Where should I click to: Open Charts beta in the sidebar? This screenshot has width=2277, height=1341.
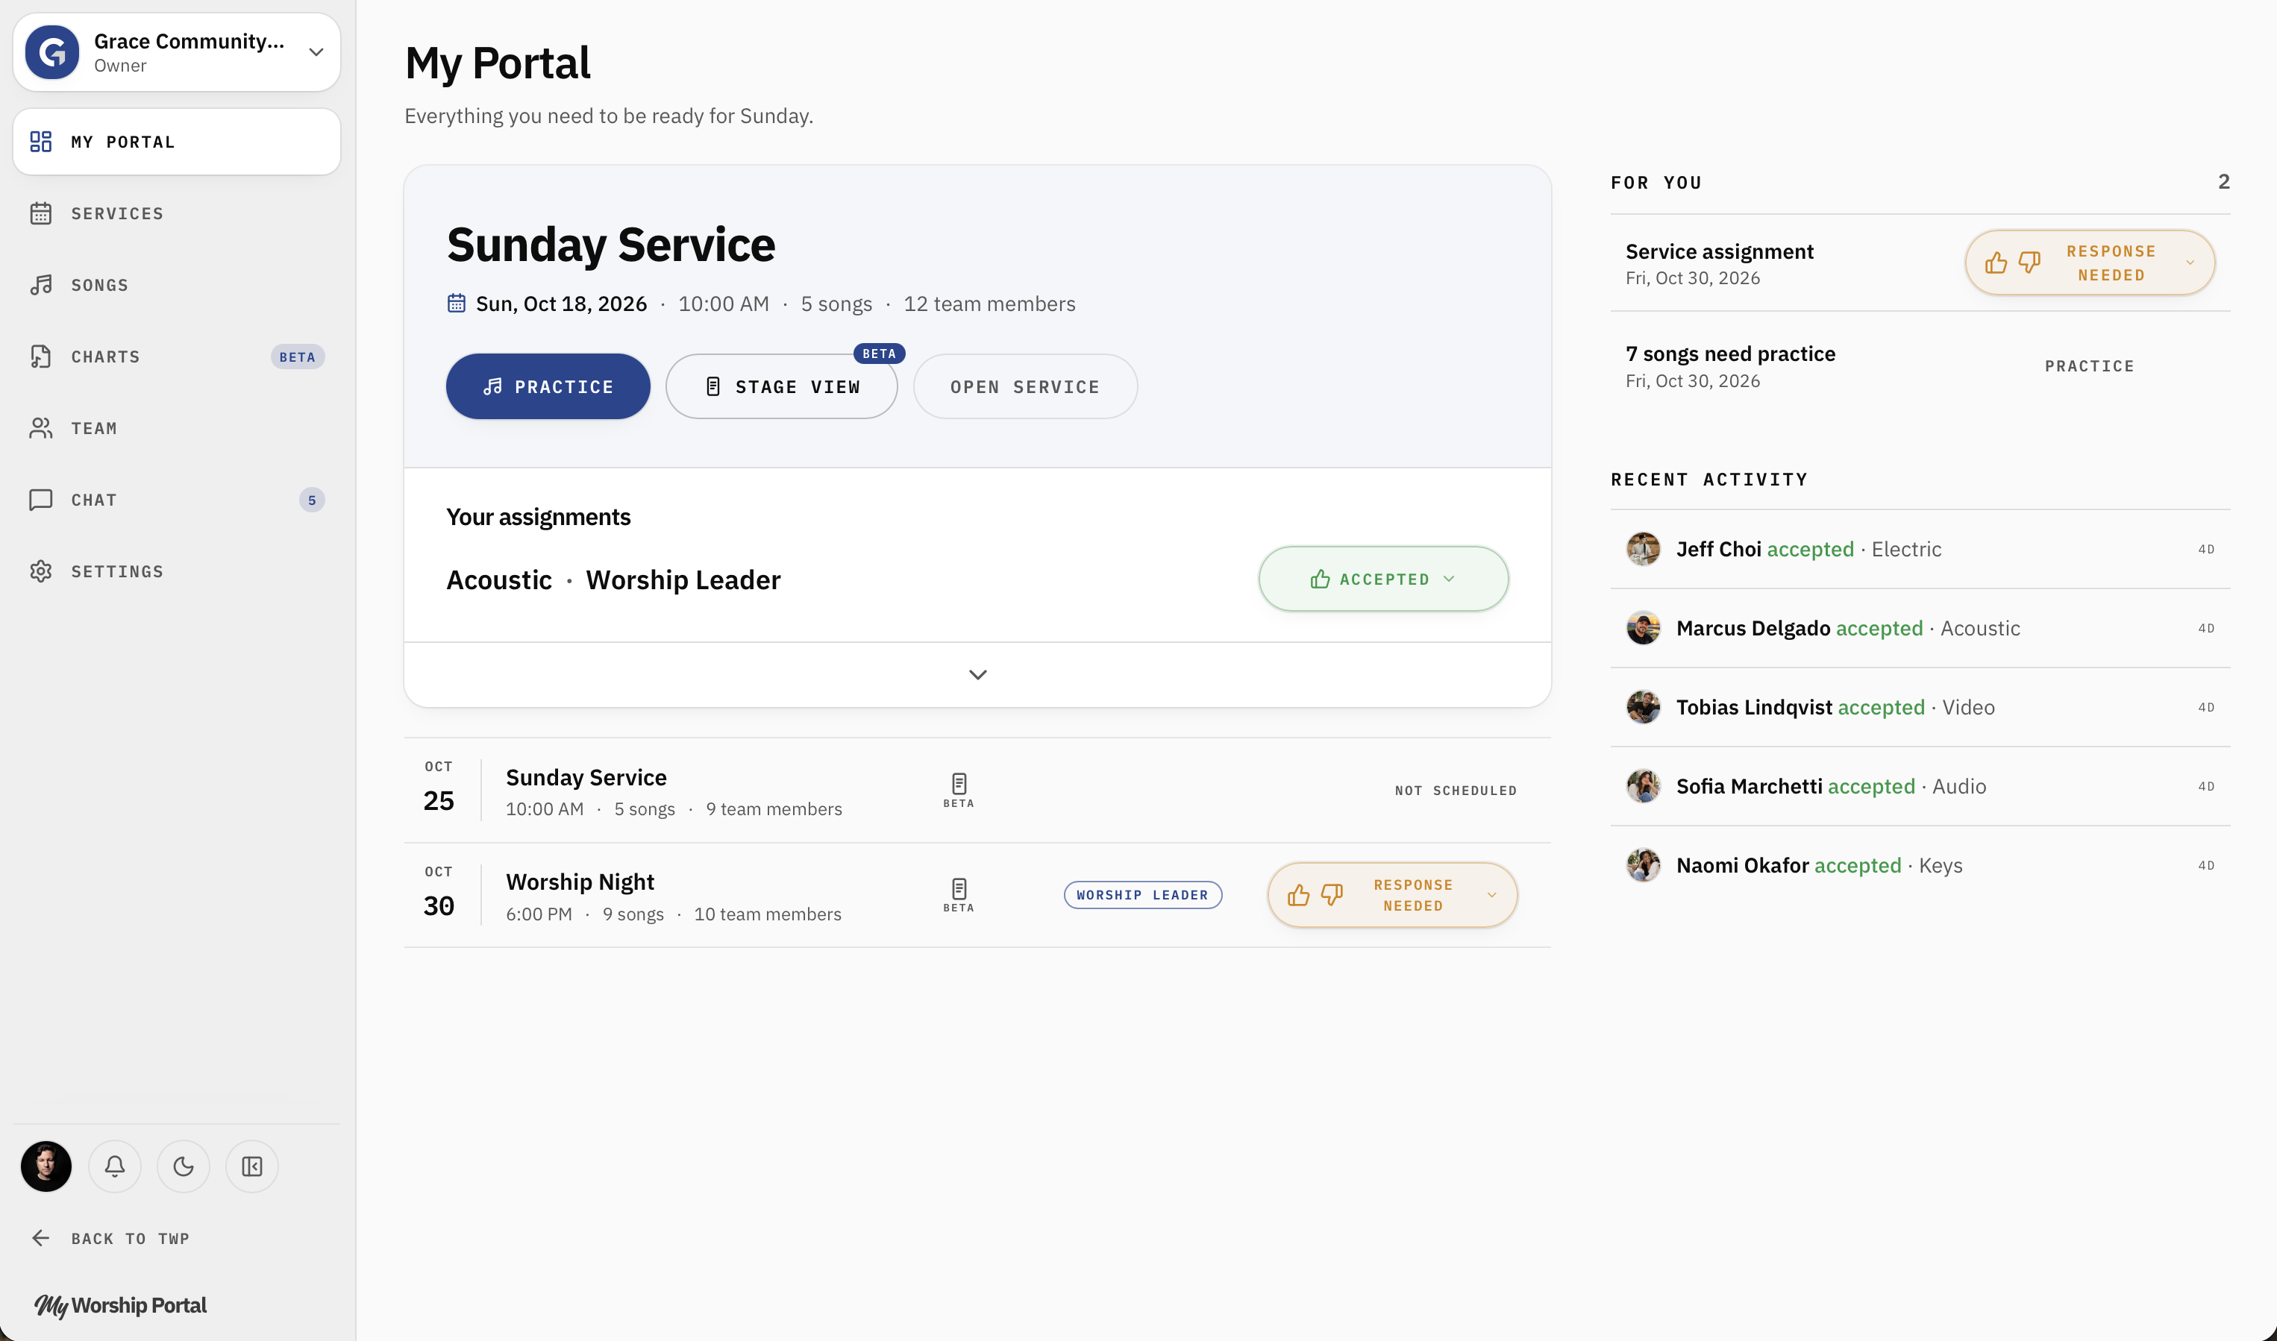pyautogui.click(x=176, y=356)
